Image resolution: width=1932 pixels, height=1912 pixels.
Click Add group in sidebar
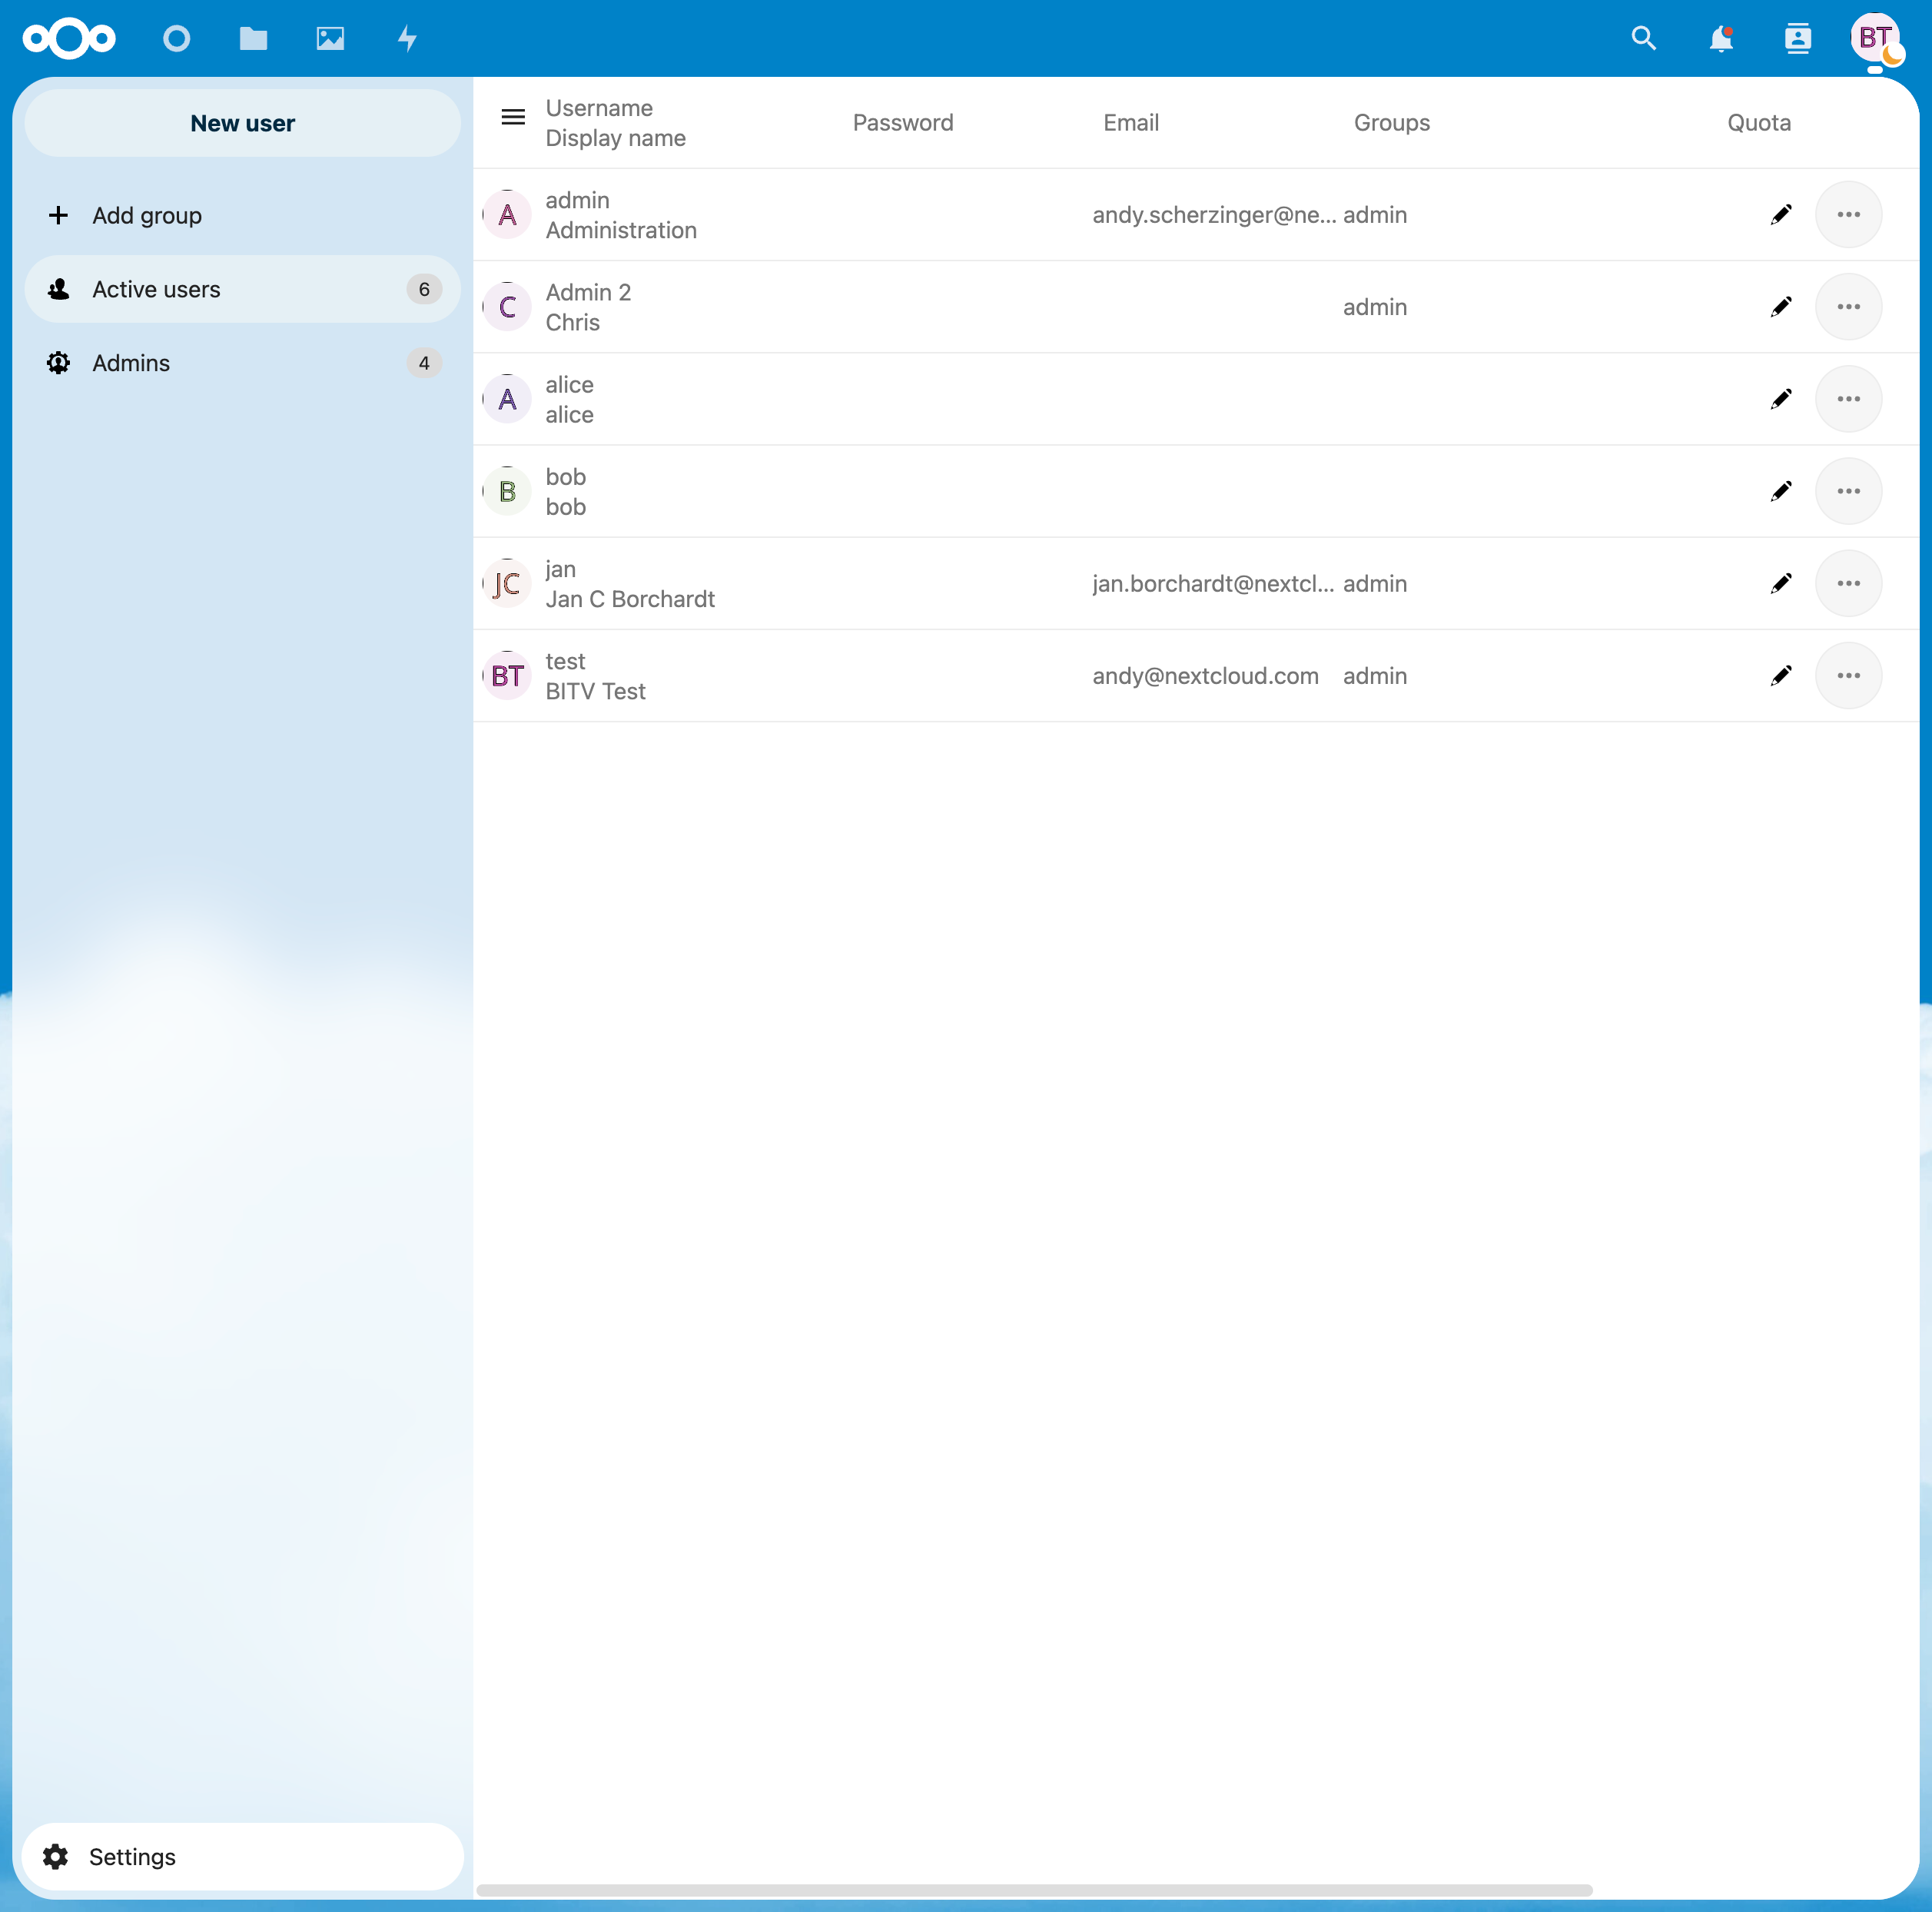click(x=146, y=215)
